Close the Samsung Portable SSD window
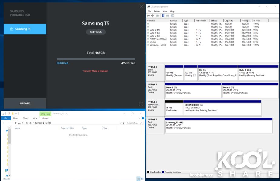280x181 pixels. [x=141, y=6]
